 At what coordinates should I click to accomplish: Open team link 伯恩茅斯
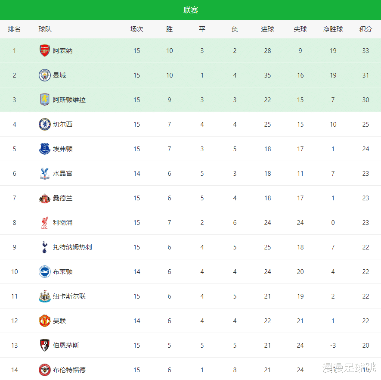[66, 346]
